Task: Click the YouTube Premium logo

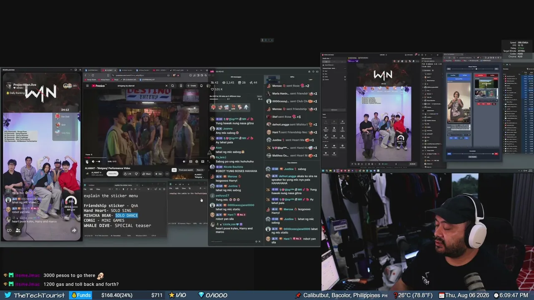Action: 98,86
